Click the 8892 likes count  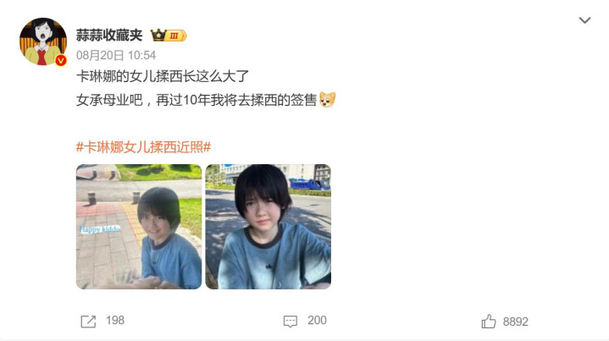point(515,322)
